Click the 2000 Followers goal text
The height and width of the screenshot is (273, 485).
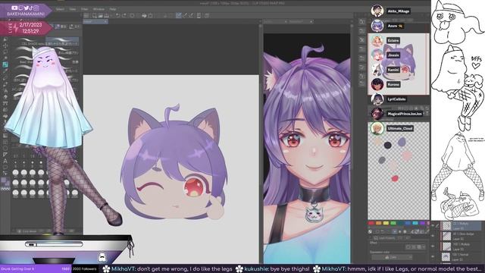click(x=85, y=268)
